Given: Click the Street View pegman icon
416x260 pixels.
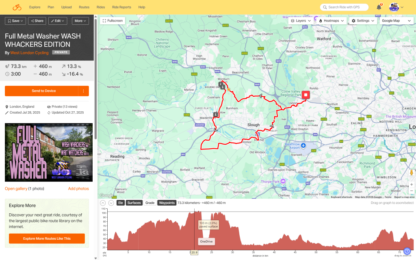Looking at the screenshot, I should pyautogui.click(x=411, y=173).
